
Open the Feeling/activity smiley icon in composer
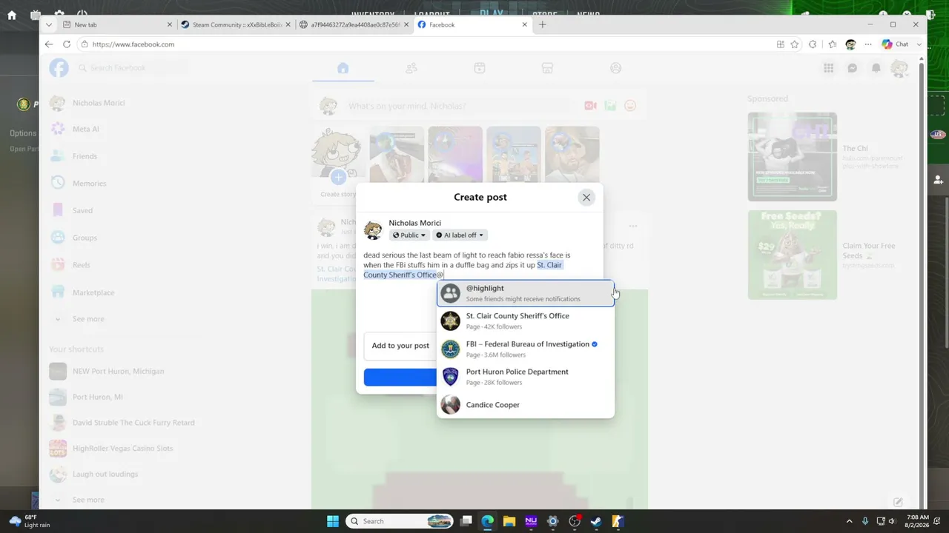tap(630, 106)
